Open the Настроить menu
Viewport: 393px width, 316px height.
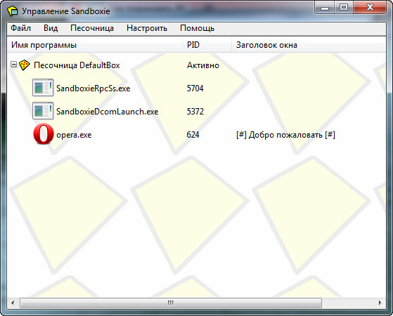[x=147, y=28]
